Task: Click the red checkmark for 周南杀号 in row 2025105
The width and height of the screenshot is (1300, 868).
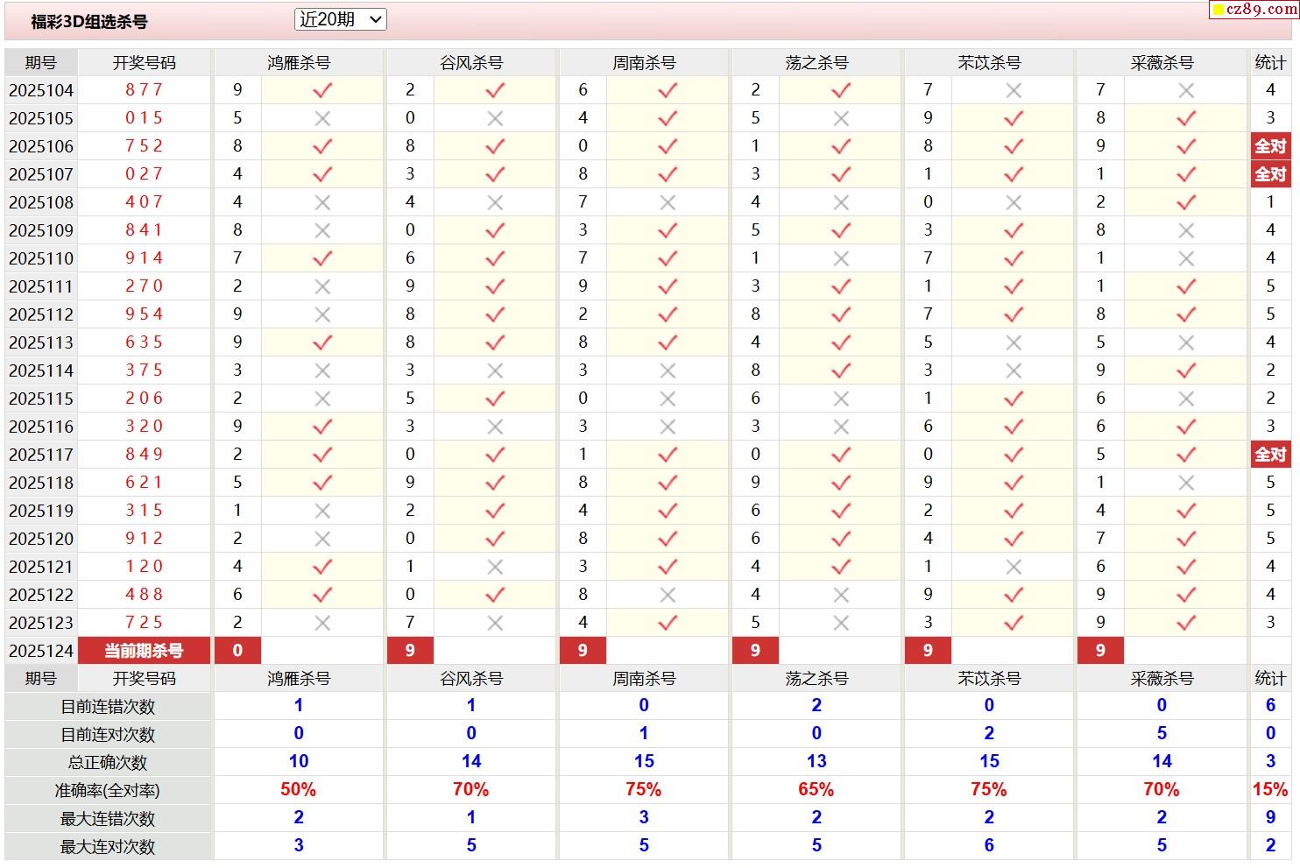Action: pos(668,118)
